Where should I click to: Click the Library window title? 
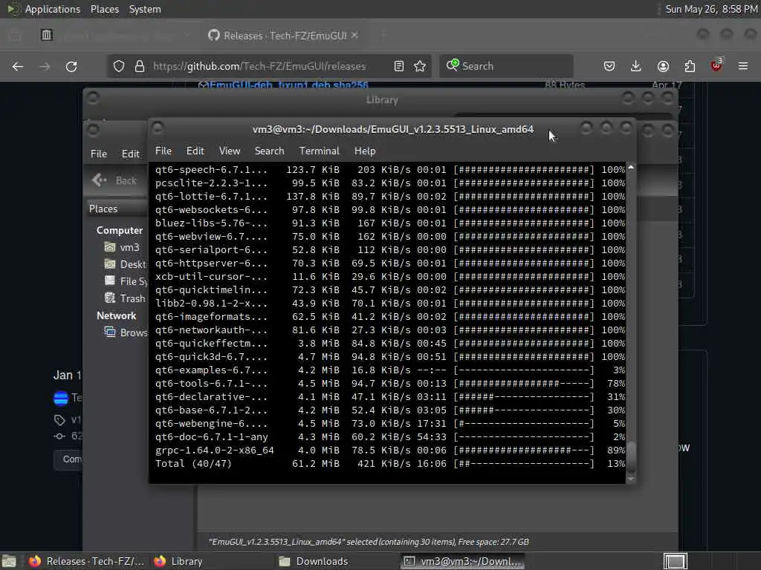pos(382,100)
